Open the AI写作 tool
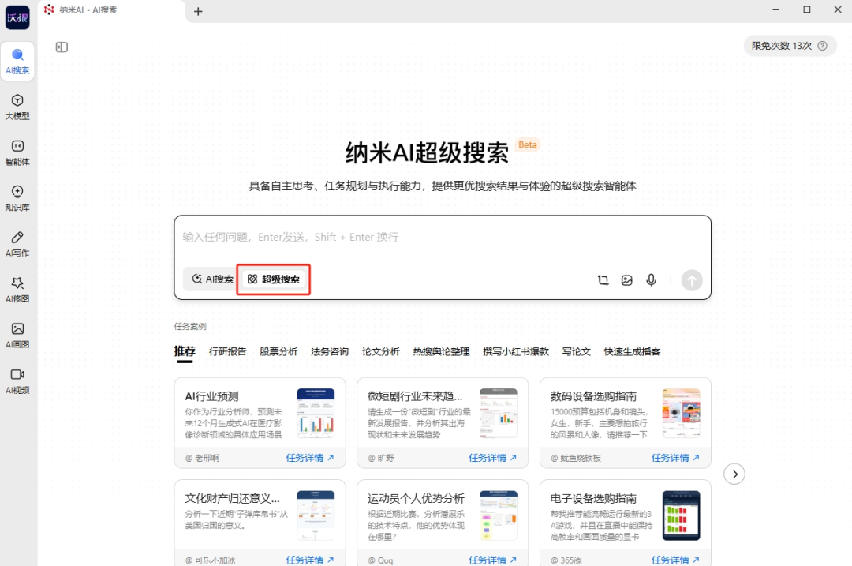Viewport: 852px width, 566px height. coord(17,244)
